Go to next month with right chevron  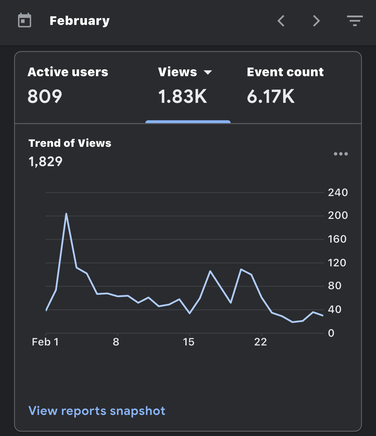pos(316,21)
